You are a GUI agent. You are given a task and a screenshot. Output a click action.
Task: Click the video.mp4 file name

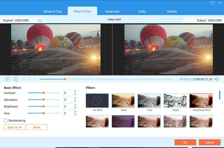[x=114, y=19]
